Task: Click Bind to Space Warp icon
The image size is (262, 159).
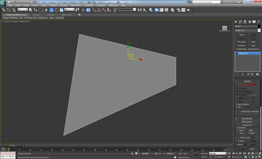Action: pyautogui.click(x=14, y=10)
